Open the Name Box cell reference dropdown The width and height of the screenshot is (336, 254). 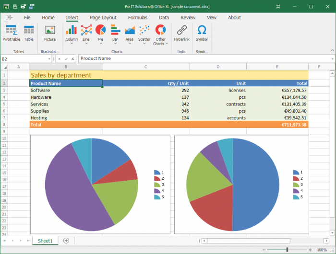coord(49,59)
